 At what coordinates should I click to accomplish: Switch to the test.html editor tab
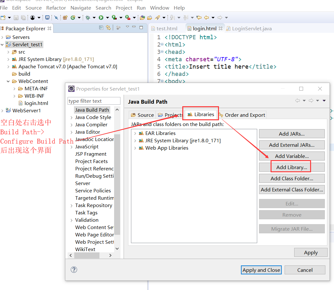164,29
